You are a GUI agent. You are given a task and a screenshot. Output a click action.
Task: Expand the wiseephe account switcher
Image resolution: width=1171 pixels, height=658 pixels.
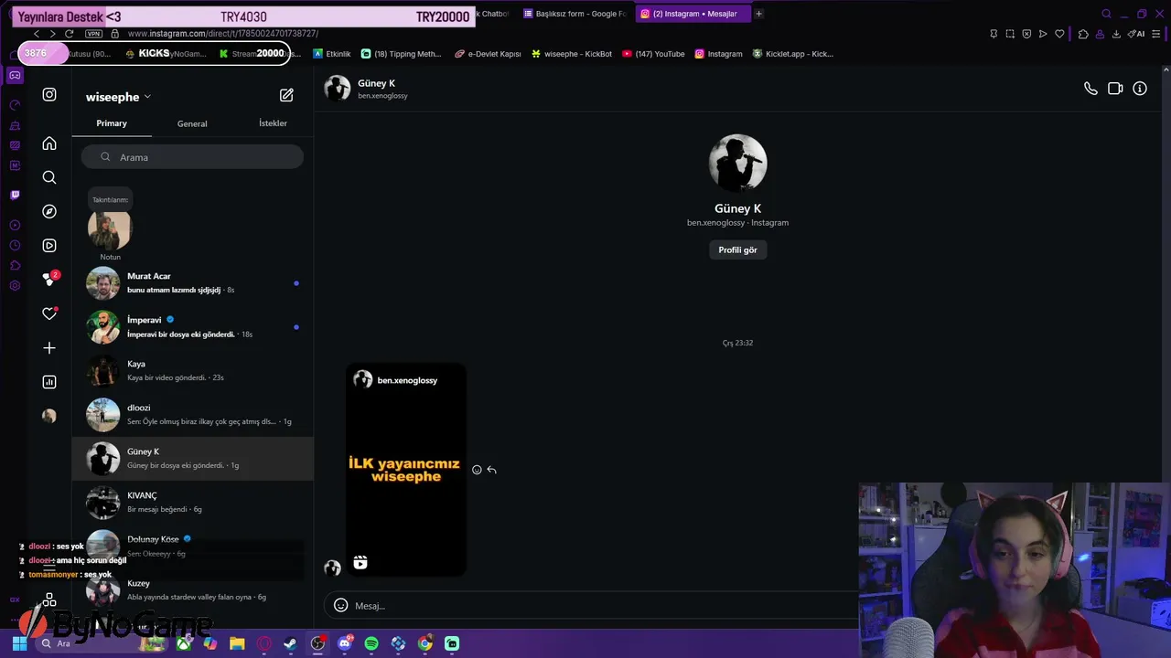(118, 97)
